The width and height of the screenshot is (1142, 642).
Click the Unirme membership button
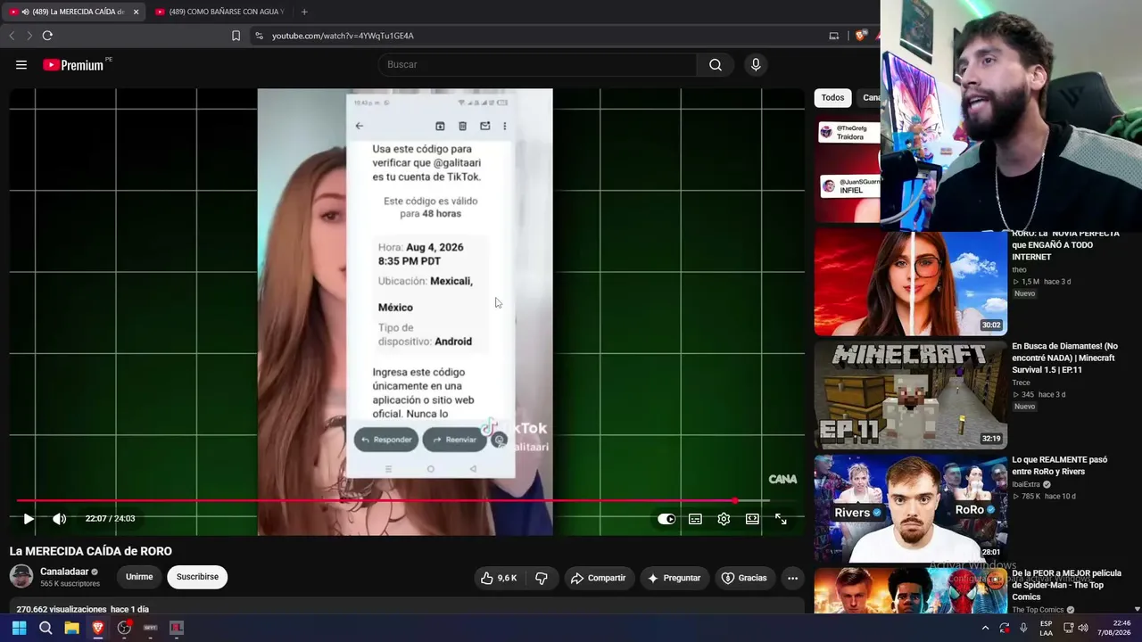coord(139,577)
